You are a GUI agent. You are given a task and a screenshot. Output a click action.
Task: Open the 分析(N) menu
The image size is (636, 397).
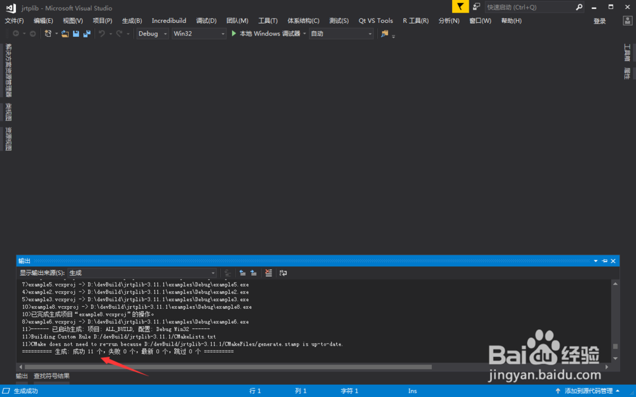[448, 21]
